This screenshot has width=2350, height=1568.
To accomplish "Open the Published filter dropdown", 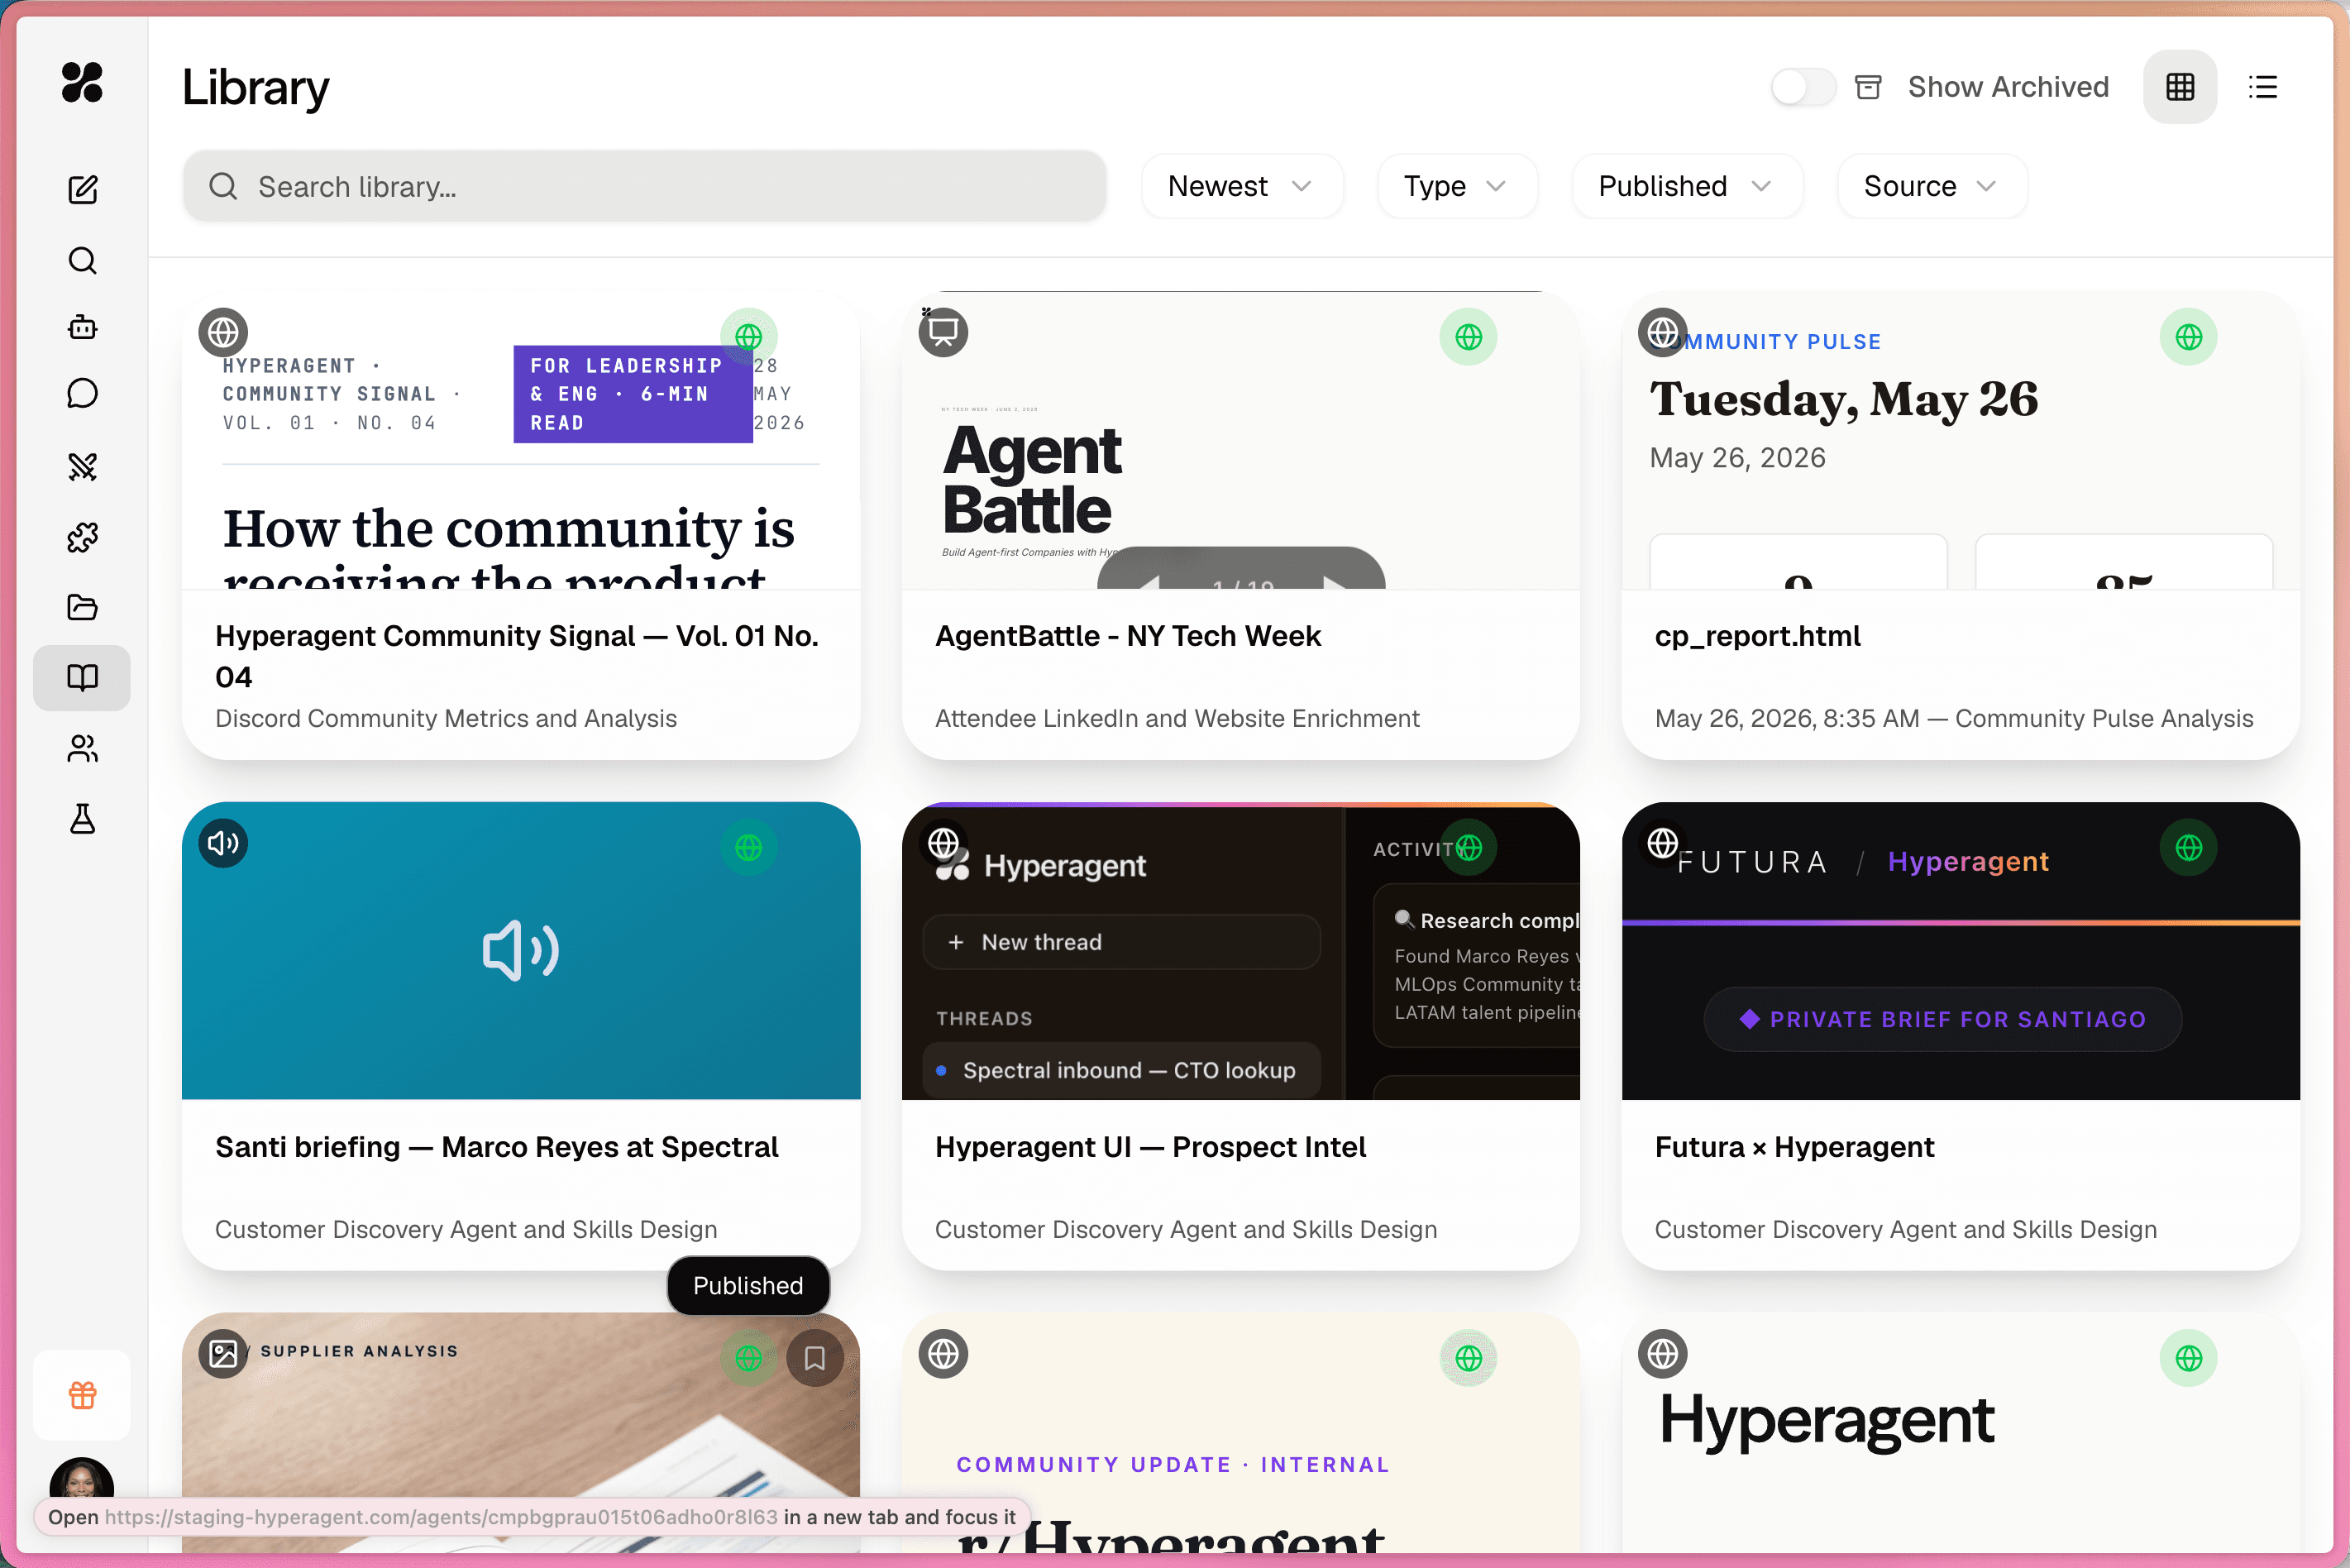I will pyautogui.click(x=1686, y=186).
